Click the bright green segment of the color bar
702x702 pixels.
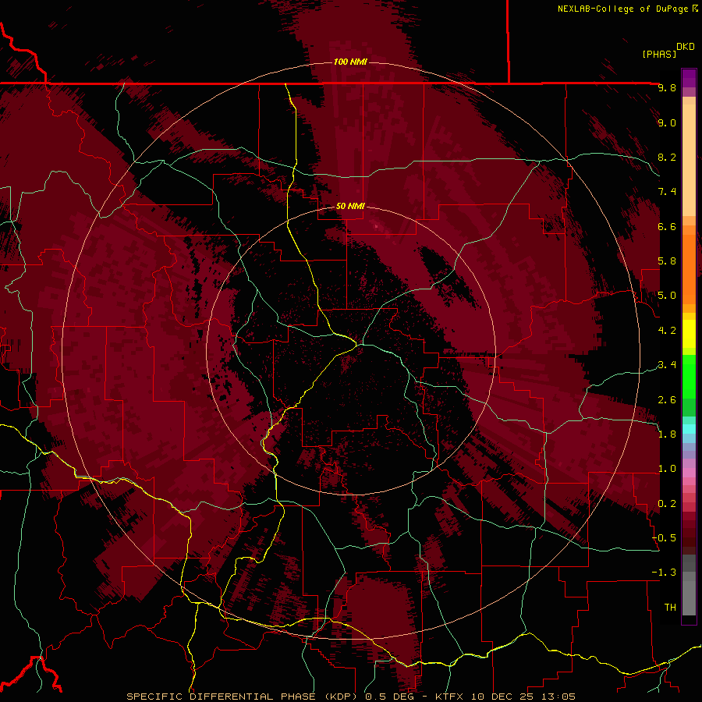tap(689, 376)
